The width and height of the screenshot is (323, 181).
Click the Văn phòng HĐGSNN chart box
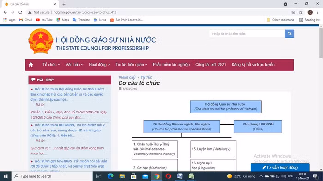(258, 127)
